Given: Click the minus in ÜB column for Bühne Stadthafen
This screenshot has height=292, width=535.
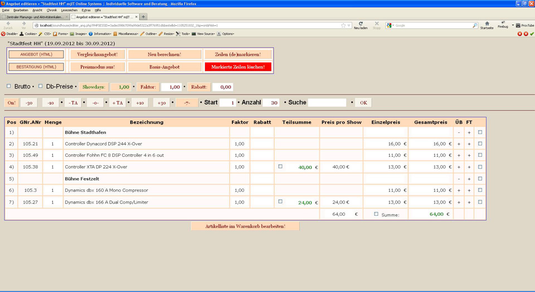Looking at the screenshot, I should tap(459, 132).
